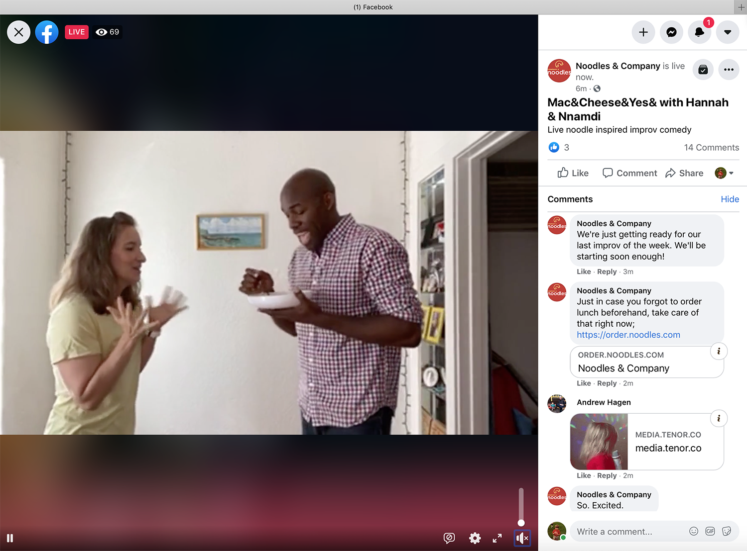747x551 pixels.
Task: Open the https://order.noodles.com link
Action: point(628,335)
